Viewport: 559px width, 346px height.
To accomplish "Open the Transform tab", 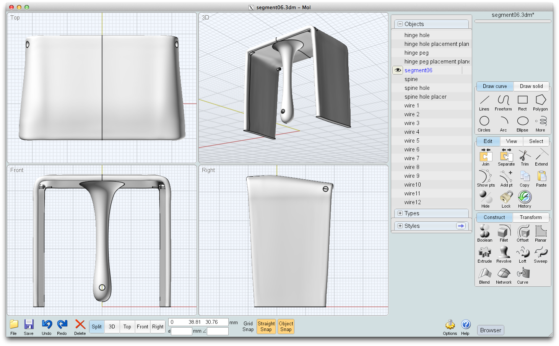I will point(530,218).
